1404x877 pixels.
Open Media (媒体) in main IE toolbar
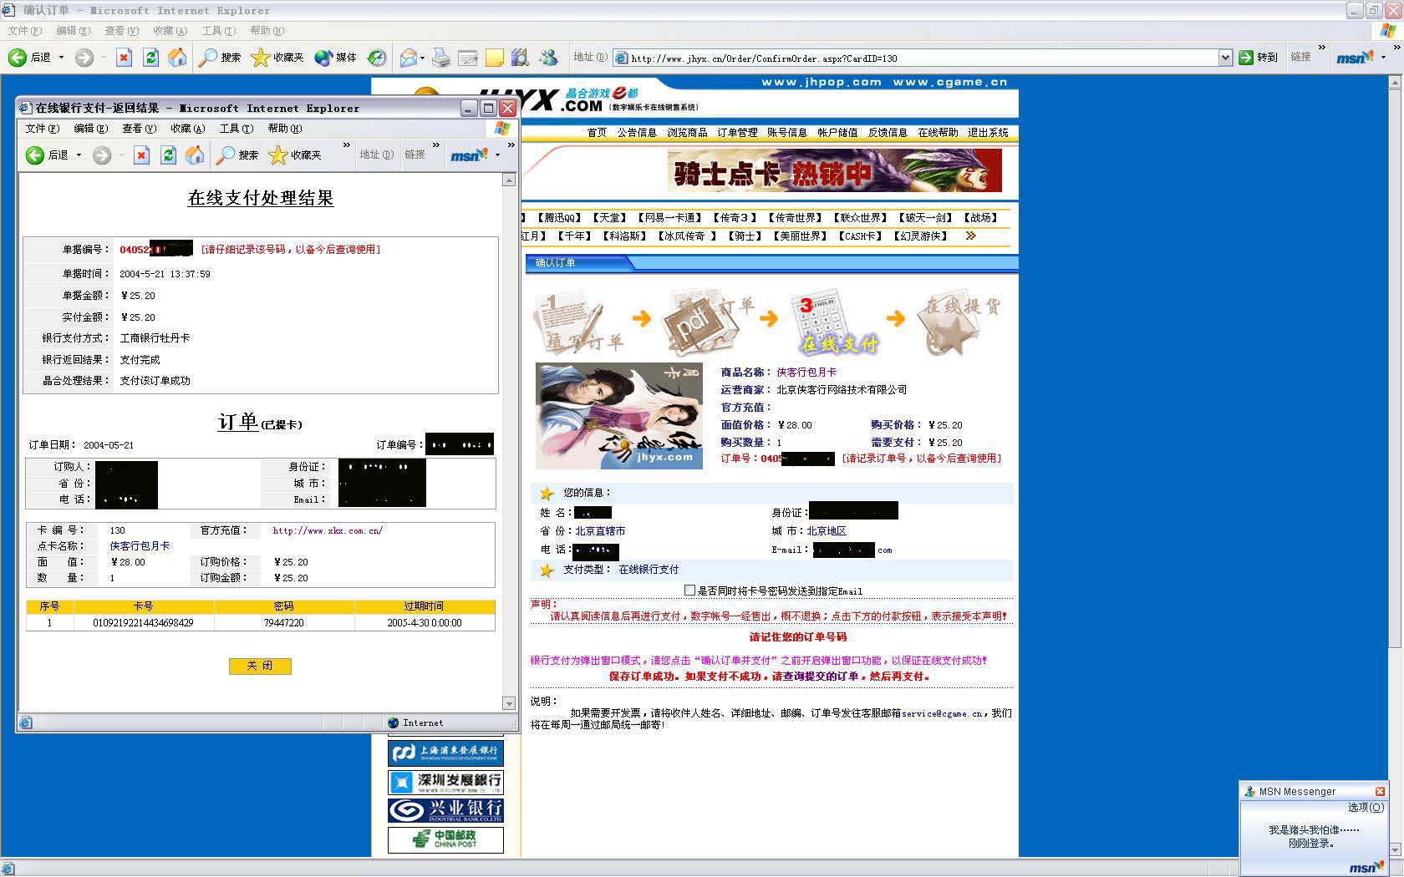[336, 57]
